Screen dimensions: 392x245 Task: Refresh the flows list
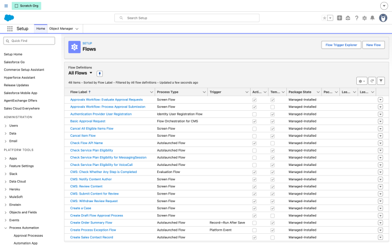tap(372, 81)
